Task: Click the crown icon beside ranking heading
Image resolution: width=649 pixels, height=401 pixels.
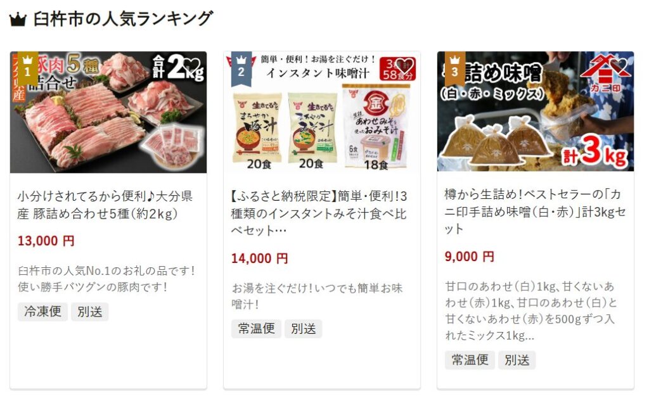Action: (x=18, y=19)
